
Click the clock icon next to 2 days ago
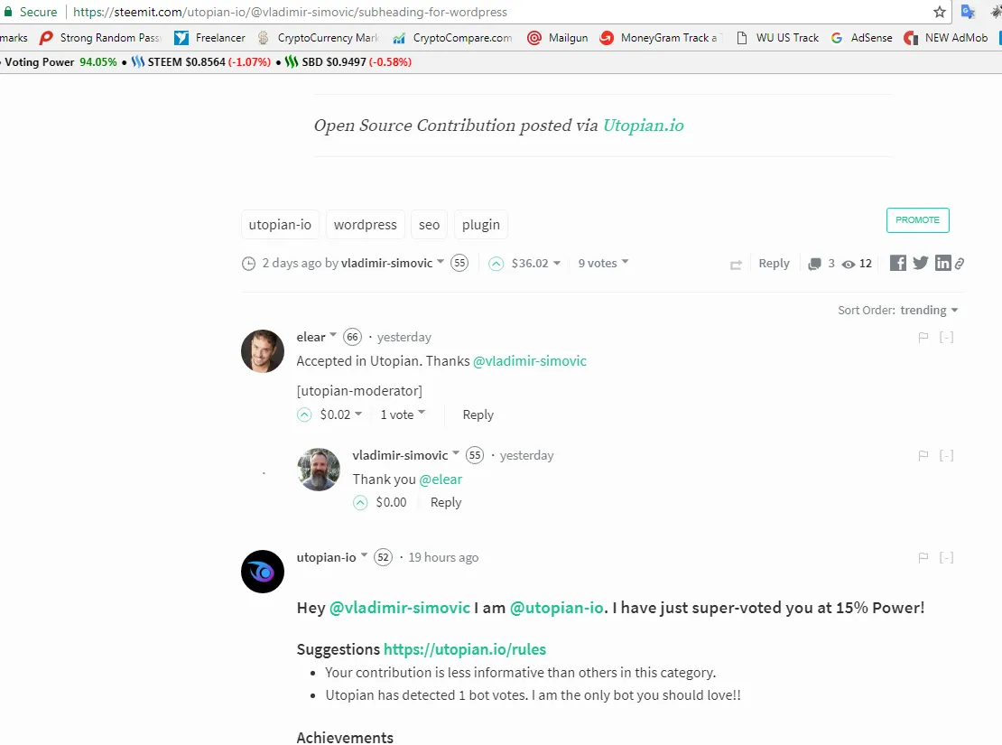tap(248, 264)
